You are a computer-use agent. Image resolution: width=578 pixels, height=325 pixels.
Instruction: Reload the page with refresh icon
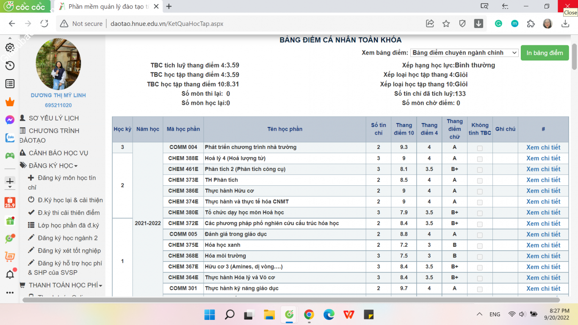pos(44,24)
